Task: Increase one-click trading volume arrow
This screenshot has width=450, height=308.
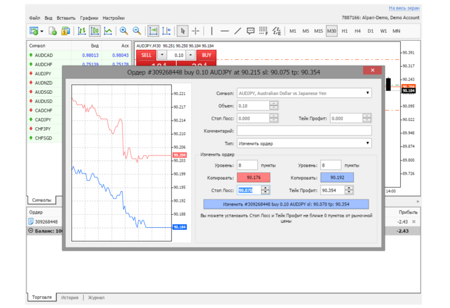Action: pyautogui.click(x=190, y=54)
